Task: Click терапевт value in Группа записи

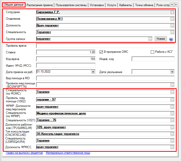Action: (44, 39)
